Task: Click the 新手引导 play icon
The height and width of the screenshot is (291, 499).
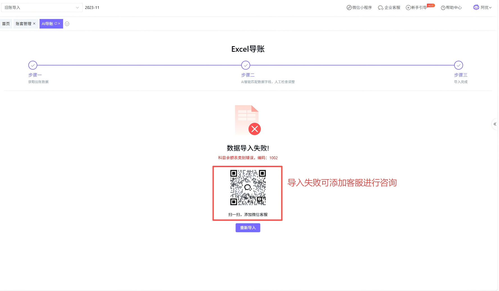Action: 408,8
